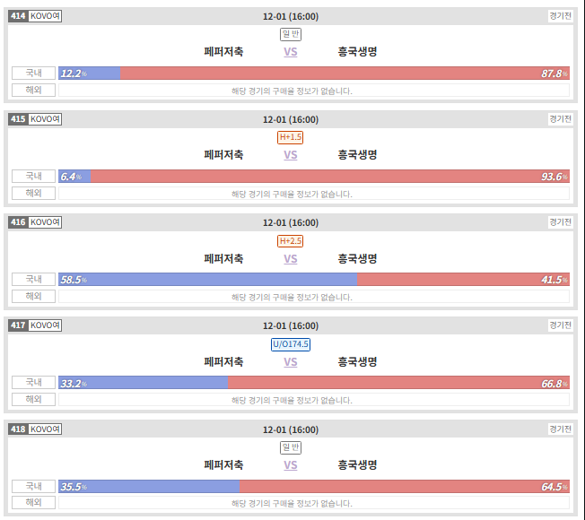The width and height of the screenshot is (585, 520).
Task: Open the VS link for match 417
Action: [291, 362]
